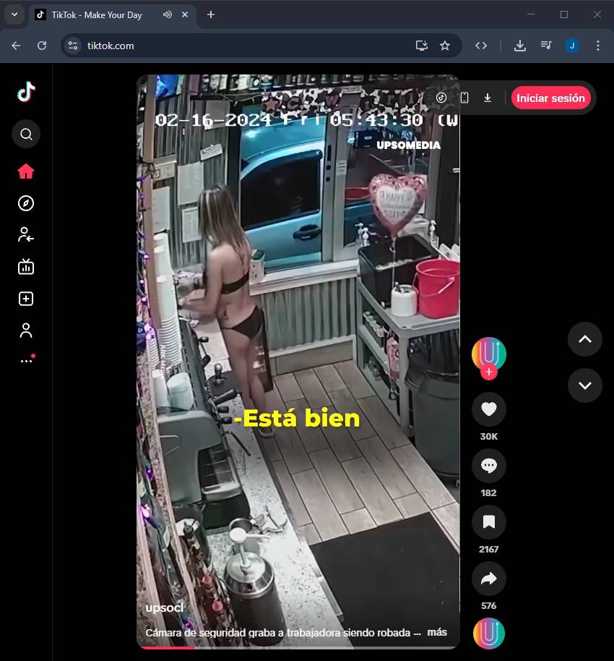Open a new browser tab
Screen dimensions: 614x661
tap(211, 14)
